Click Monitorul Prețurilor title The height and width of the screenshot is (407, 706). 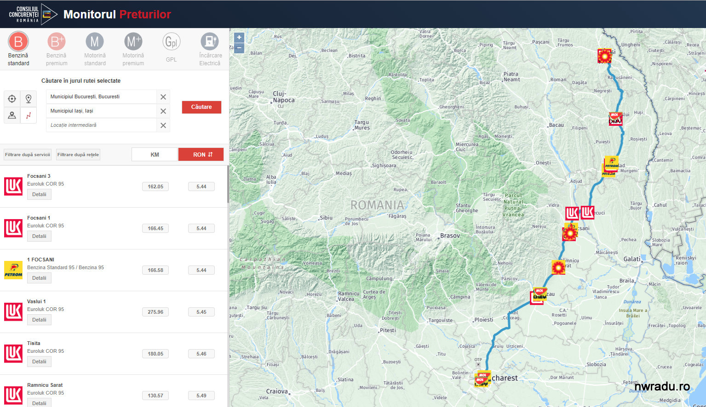click(117, 14)
